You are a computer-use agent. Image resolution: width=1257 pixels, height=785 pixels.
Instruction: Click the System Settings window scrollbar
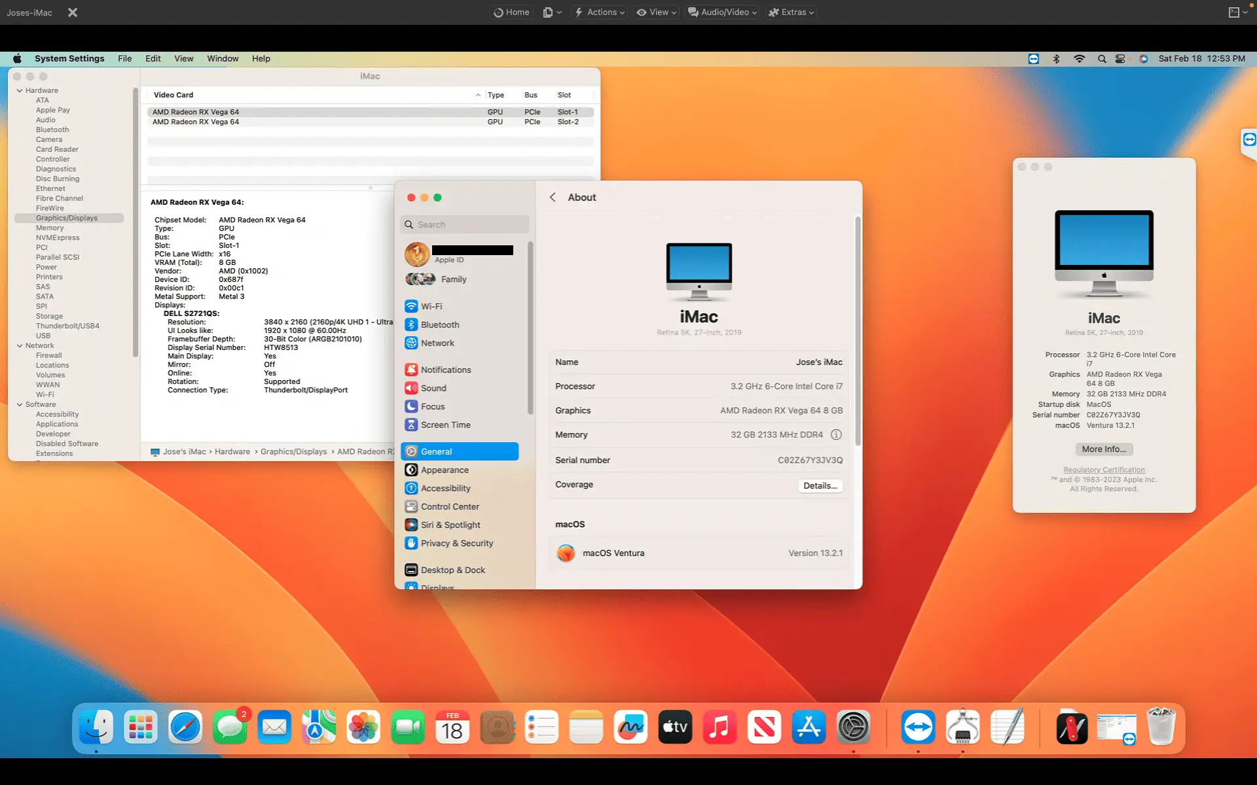858,331
